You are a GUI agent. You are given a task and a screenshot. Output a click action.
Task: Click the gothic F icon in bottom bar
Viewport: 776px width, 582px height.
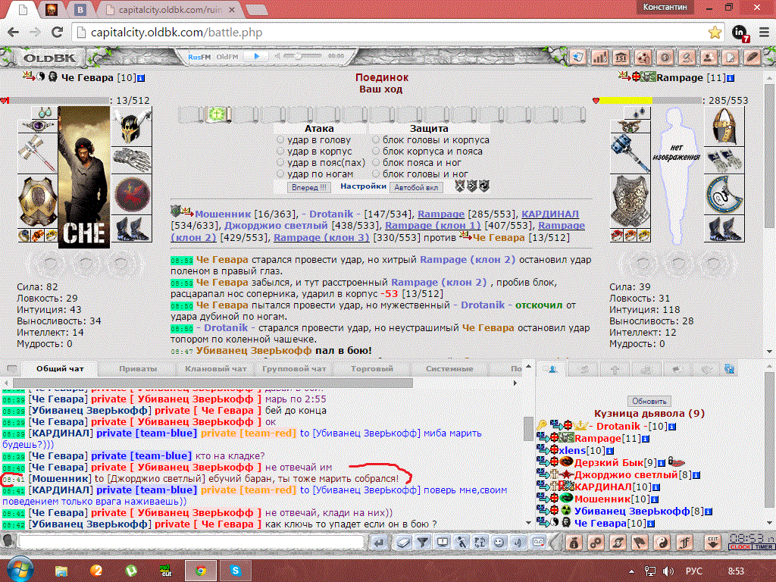tap(685, 543)
